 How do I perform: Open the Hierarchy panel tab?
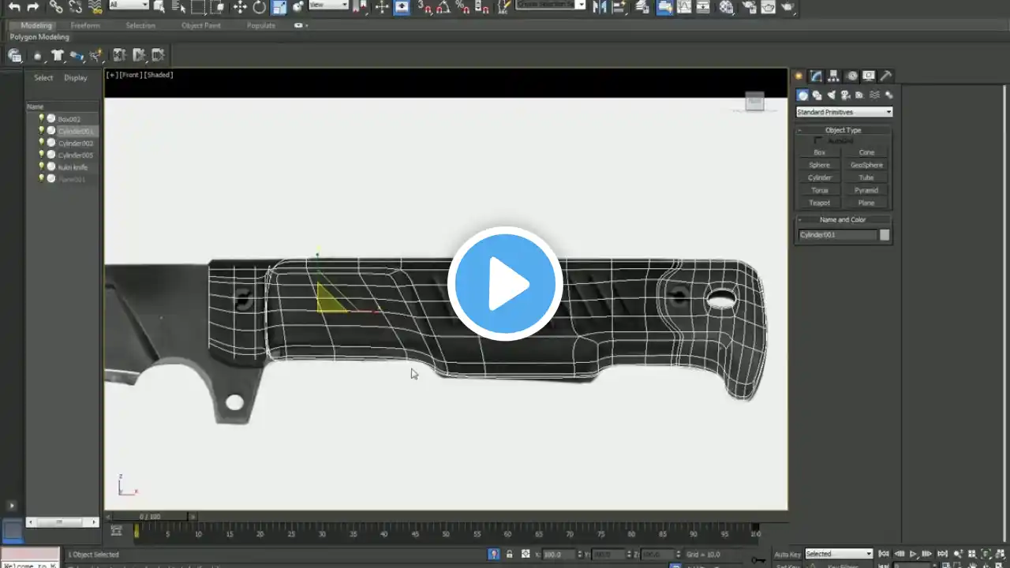[x=833, y=76]
